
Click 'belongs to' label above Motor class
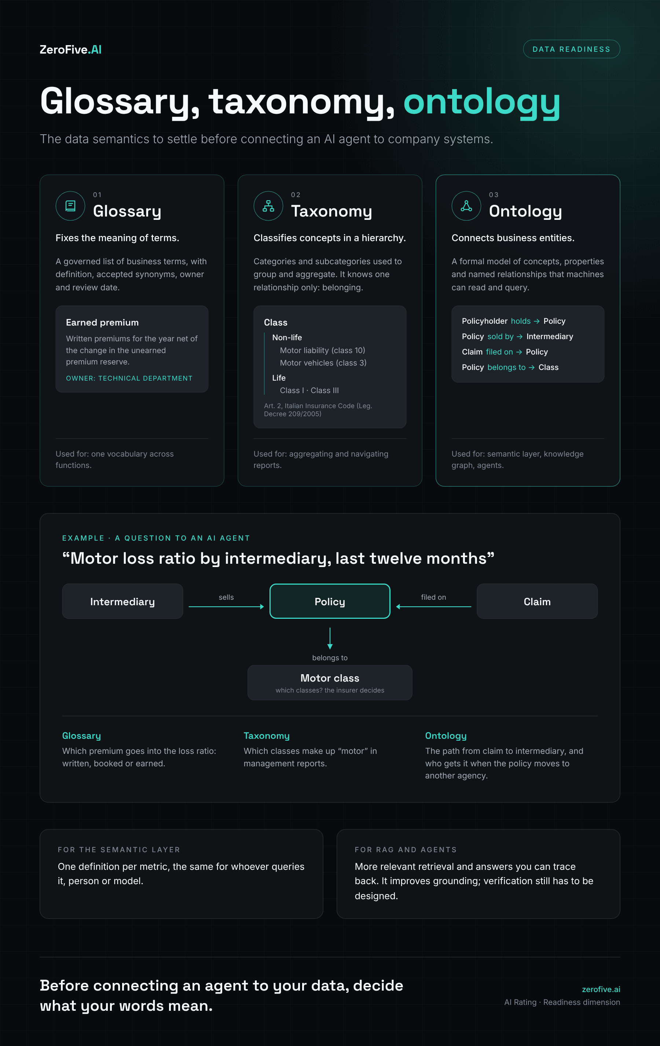tap(330, 658)
